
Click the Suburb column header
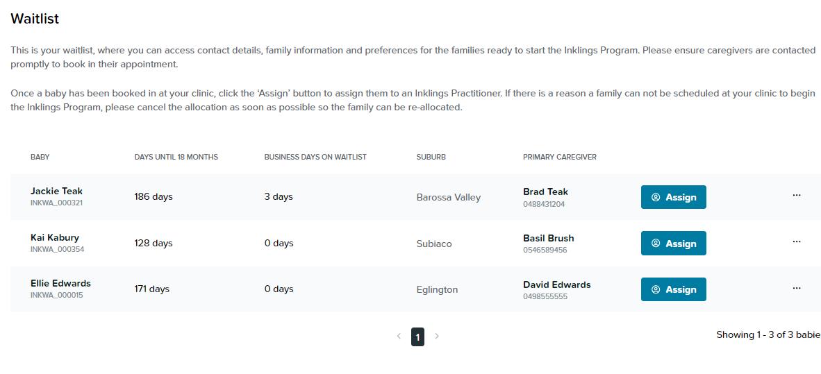(x=431, y=157)
